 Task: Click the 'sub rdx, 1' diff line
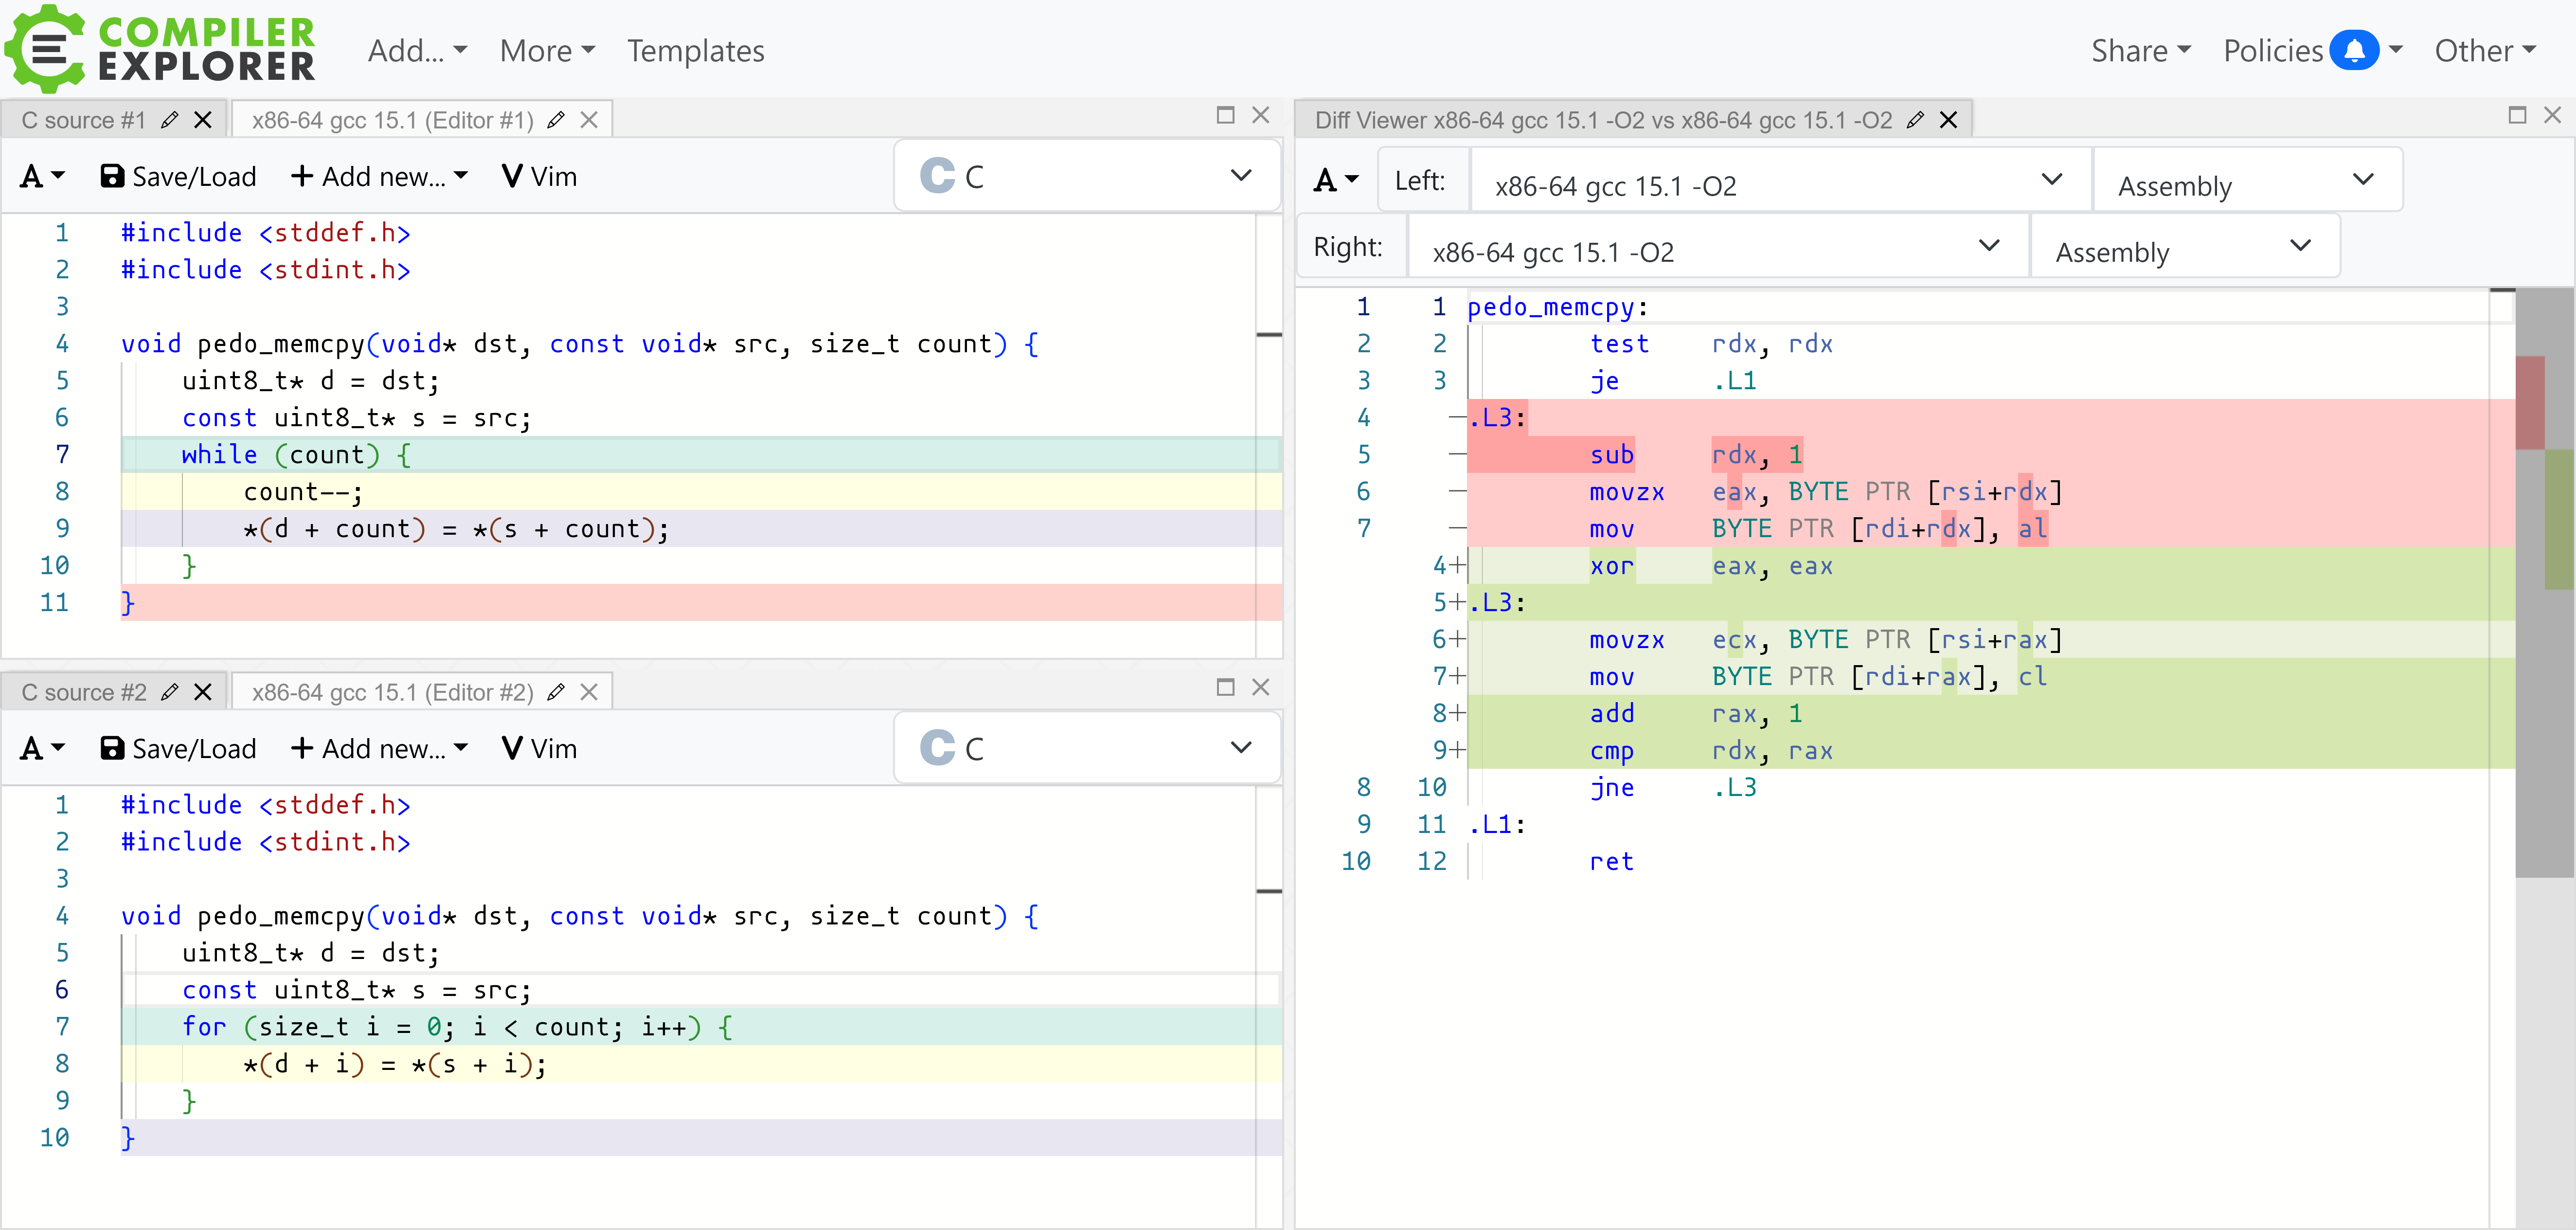[1990, 454]
